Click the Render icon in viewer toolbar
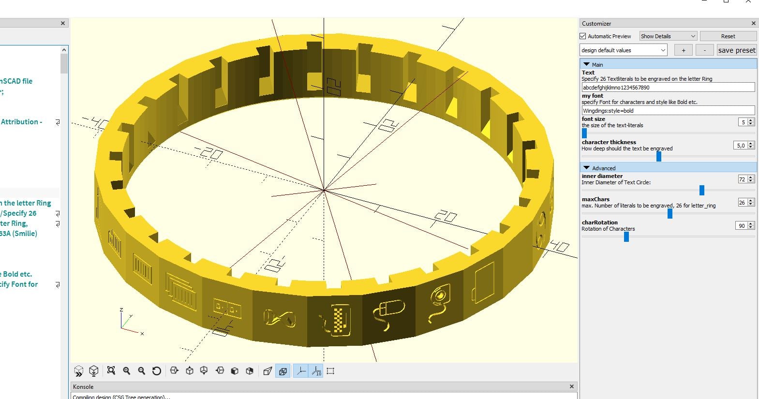The height and width of the screenshot is (399, 759). (x=94, y=371)
